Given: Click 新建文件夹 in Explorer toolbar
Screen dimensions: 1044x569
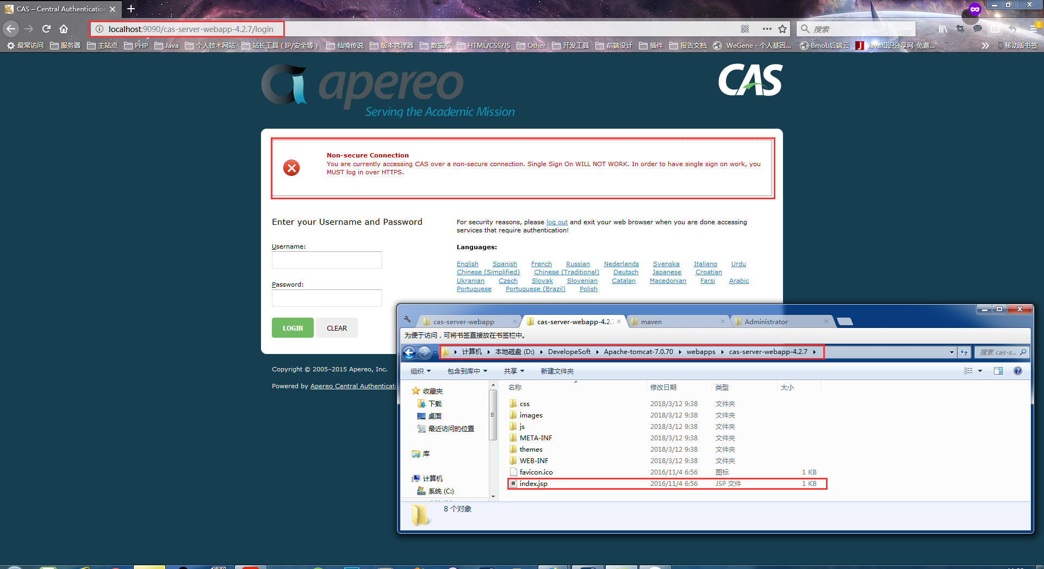Looking at the screenshot, I should click(x=557, y=371).
